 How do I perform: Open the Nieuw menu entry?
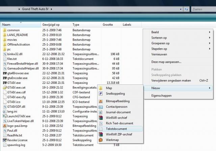coord(178,88)
